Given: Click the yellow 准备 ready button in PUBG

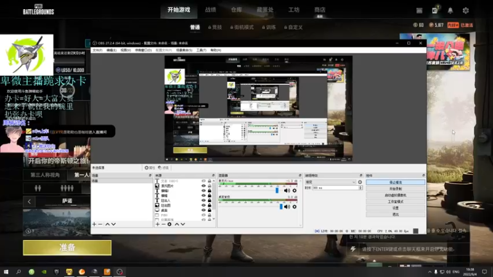Looking at the screenshot, I should pyautogui.click(x=67, y=248).
